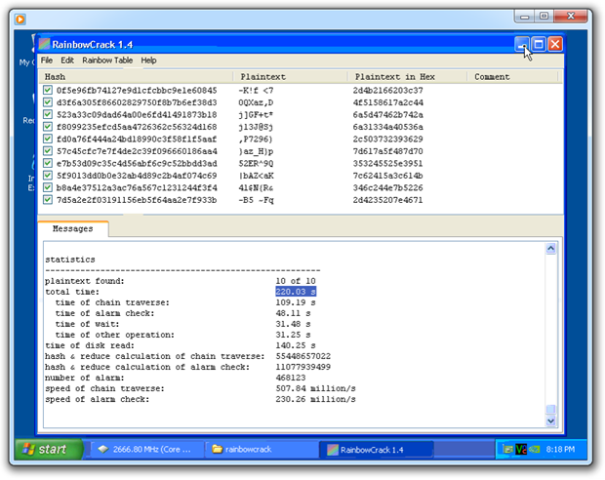
Task: Maximize the outer viewer window
Action: 544,17
